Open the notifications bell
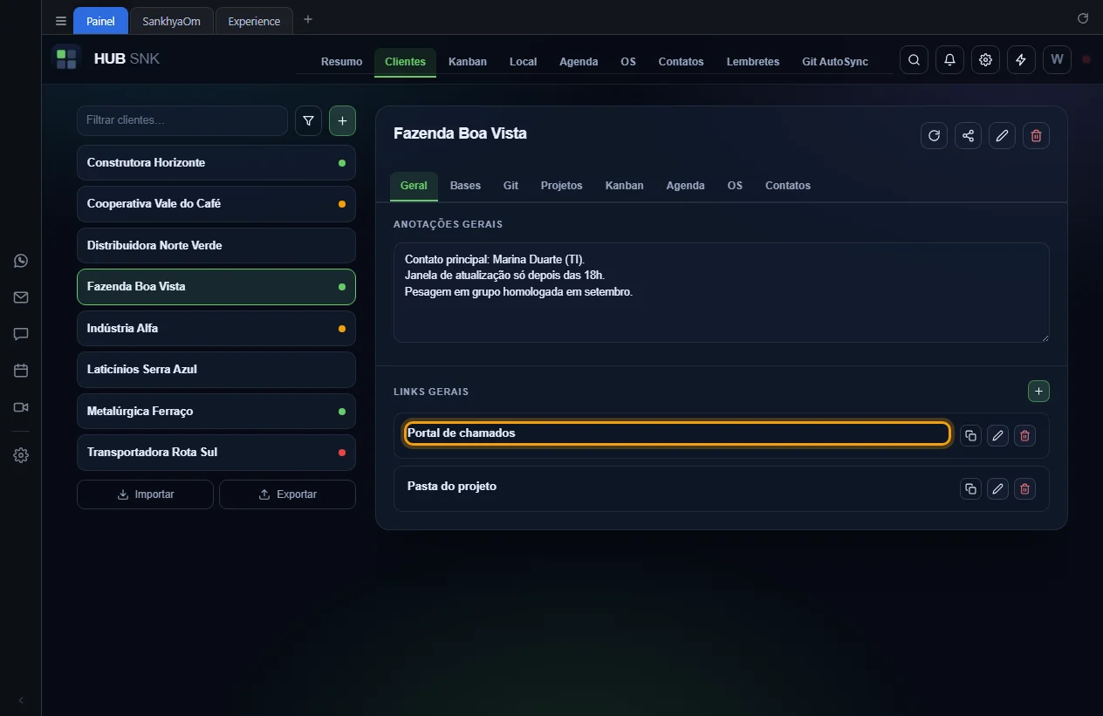Screen dimensions: 1103x716 pos(949,60)
